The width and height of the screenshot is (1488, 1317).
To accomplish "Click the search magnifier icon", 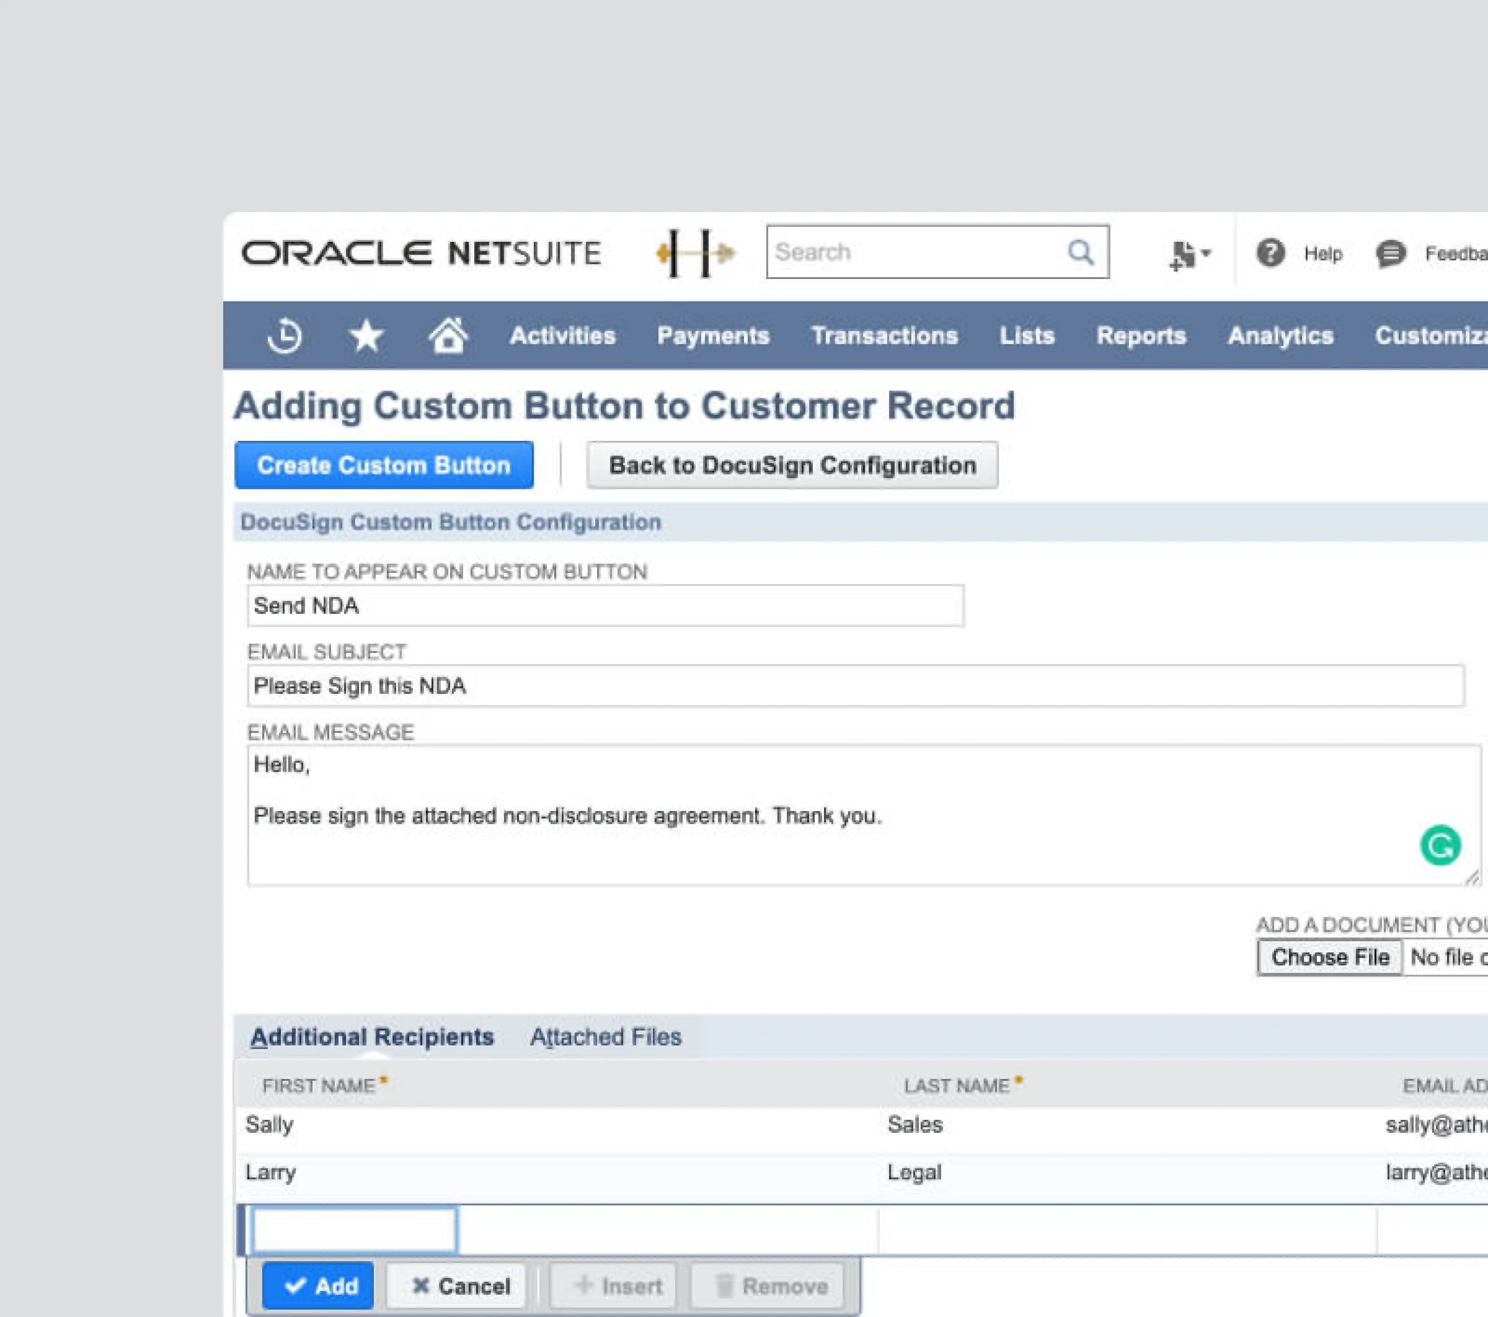I will (x=1080, y=253).
